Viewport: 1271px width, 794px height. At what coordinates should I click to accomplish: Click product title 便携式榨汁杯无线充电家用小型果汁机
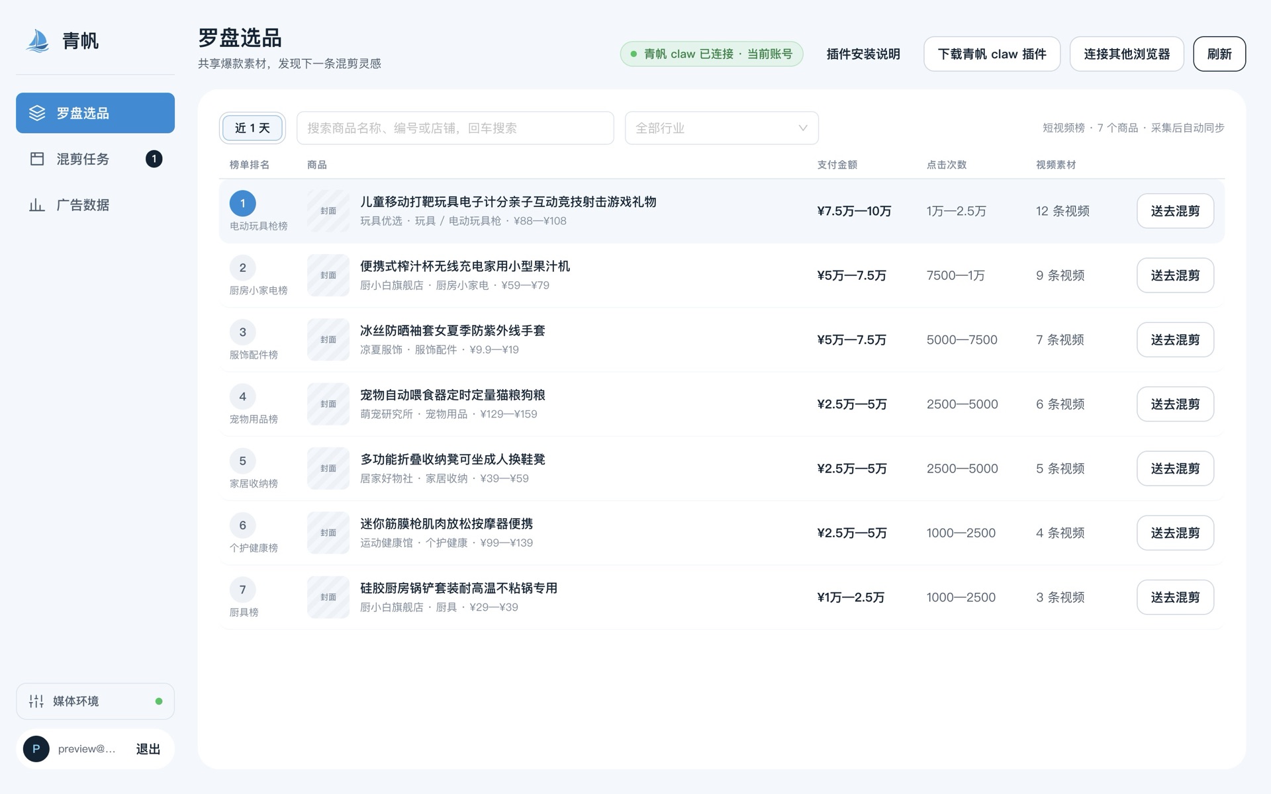(x=465, y=266)
